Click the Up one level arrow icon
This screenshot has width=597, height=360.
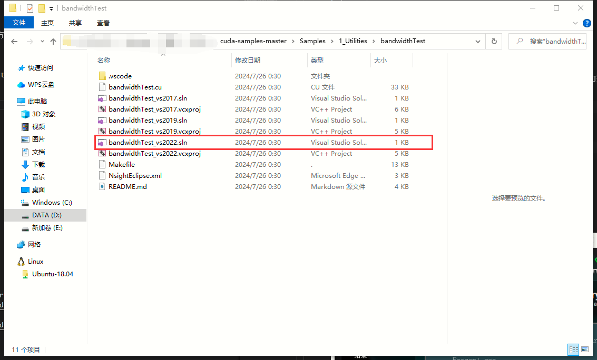click(53, 42)
